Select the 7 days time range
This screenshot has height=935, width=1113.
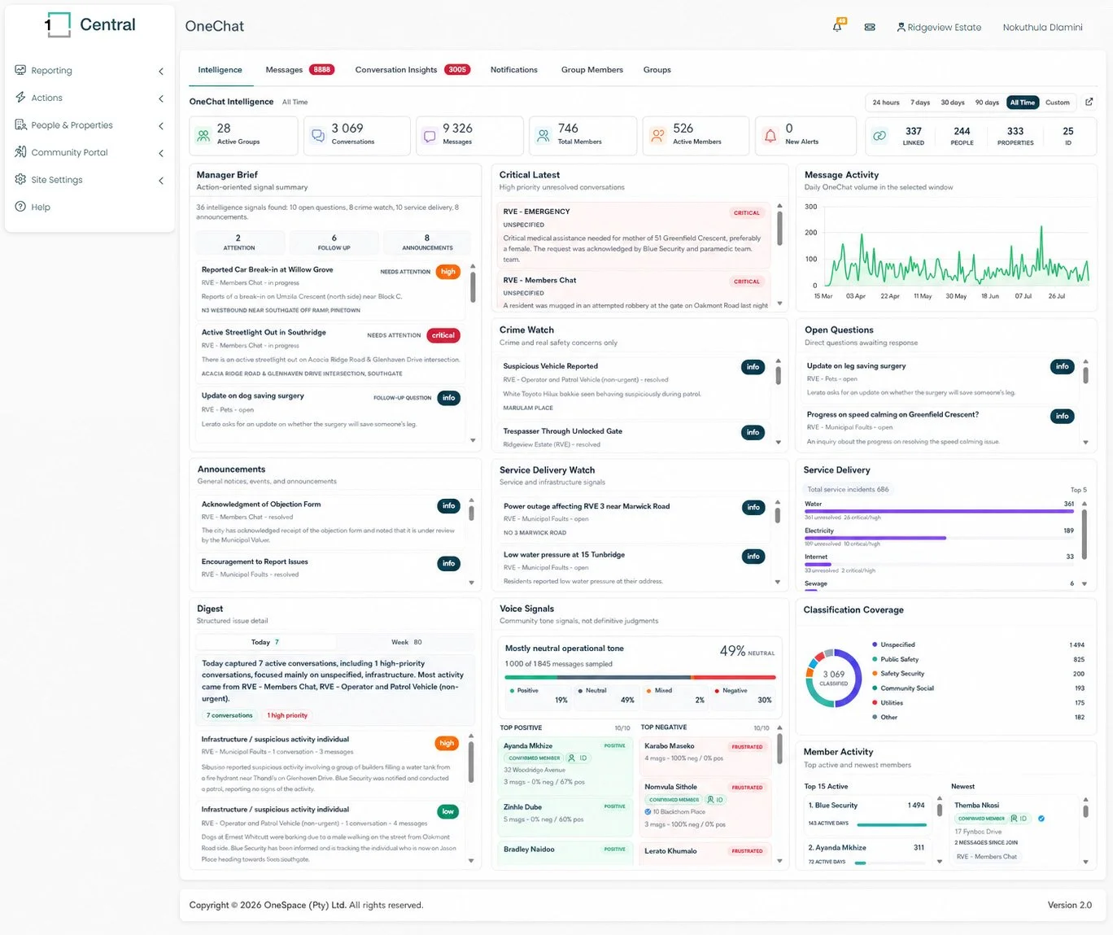tap(920, 103)
